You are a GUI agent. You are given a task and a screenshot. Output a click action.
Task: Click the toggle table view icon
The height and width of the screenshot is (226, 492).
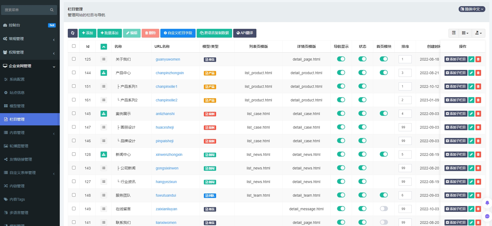tap(454, 33)
